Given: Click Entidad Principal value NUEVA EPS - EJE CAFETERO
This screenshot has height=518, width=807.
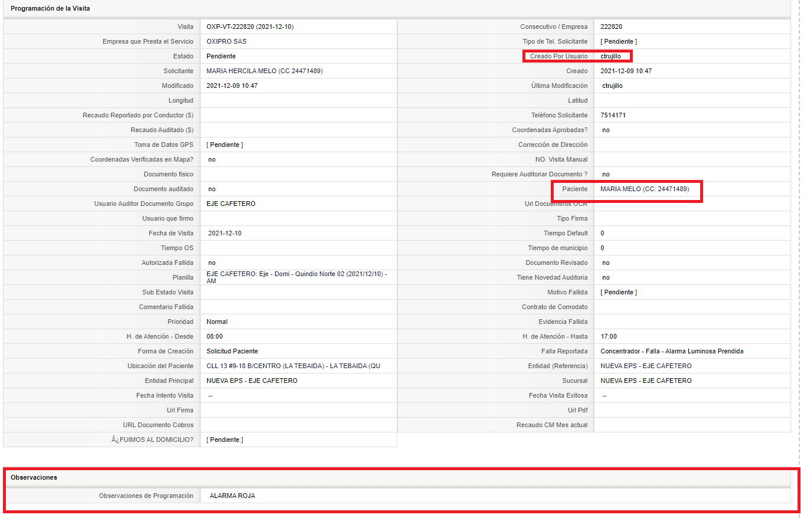Looking at the screenshot, I should [x=252, y=381].
